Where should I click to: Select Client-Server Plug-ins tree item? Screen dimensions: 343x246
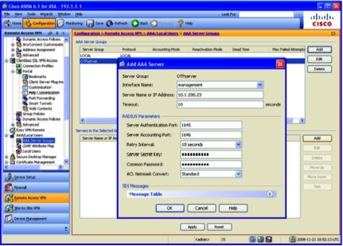click(x=46, y=82)
